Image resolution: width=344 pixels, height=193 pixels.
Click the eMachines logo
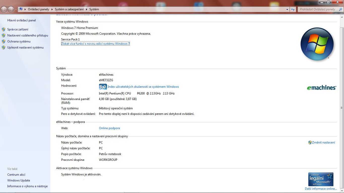tap(322, 88)
